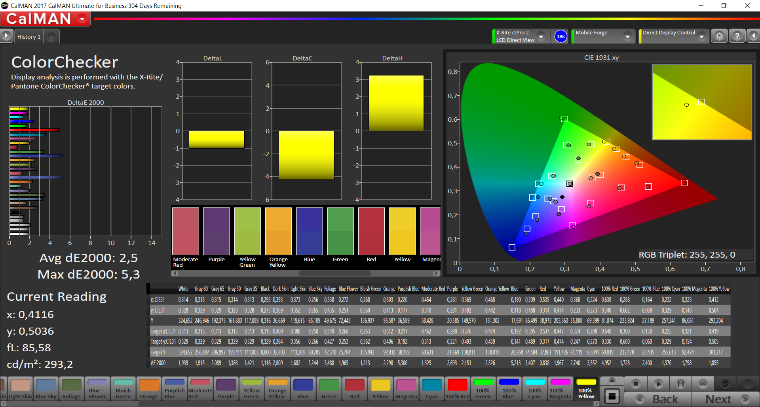
Task: Open the Mobile Forge source dropdown
Action: [x=627, y=36]
